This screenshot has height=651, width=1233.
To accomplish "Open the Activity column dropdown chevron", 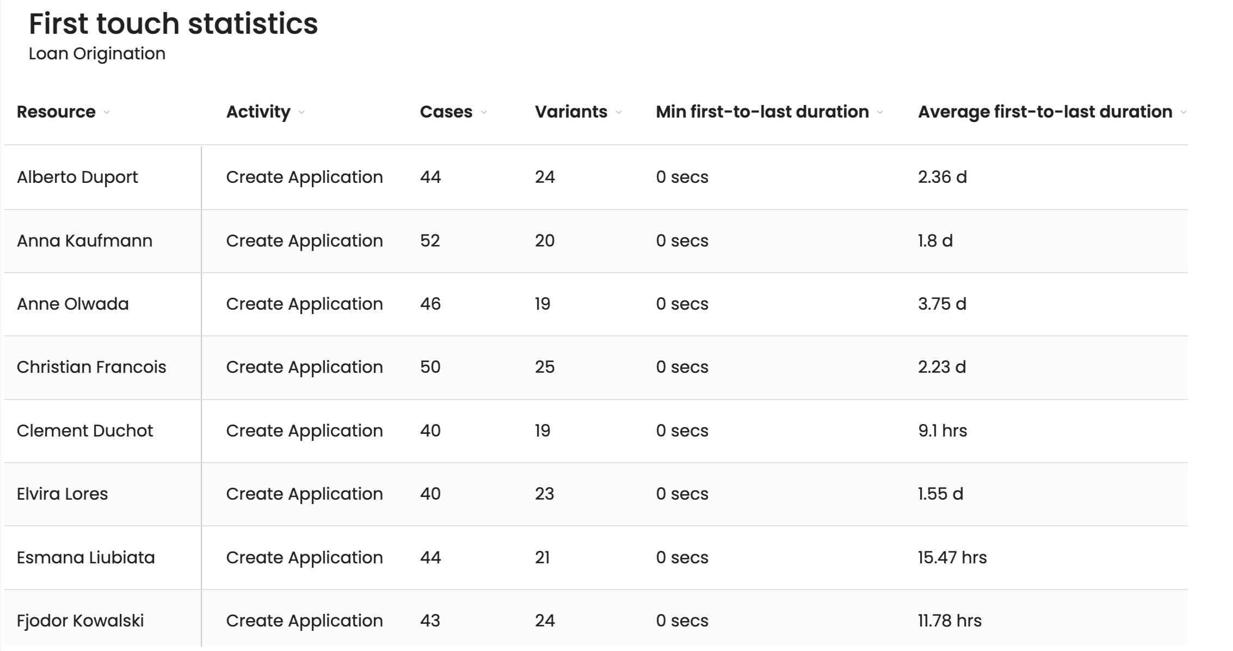I will point(301,113).
